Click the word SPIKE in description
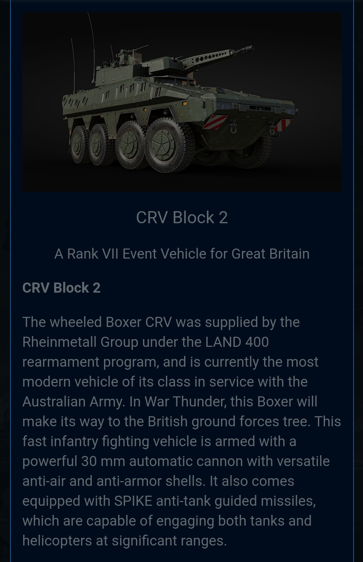 tap(133, 501)
